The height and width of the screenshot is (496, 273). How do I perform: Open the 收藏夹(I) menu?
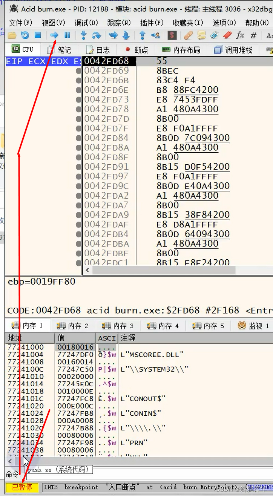tap(188, 23)
